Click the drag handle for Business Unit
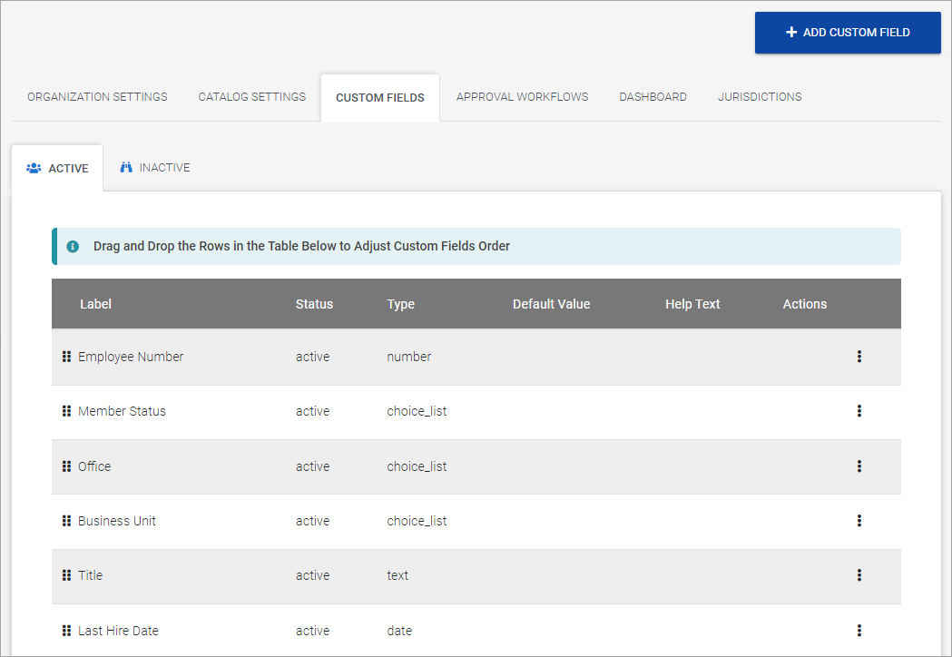 tap(66, 521)
